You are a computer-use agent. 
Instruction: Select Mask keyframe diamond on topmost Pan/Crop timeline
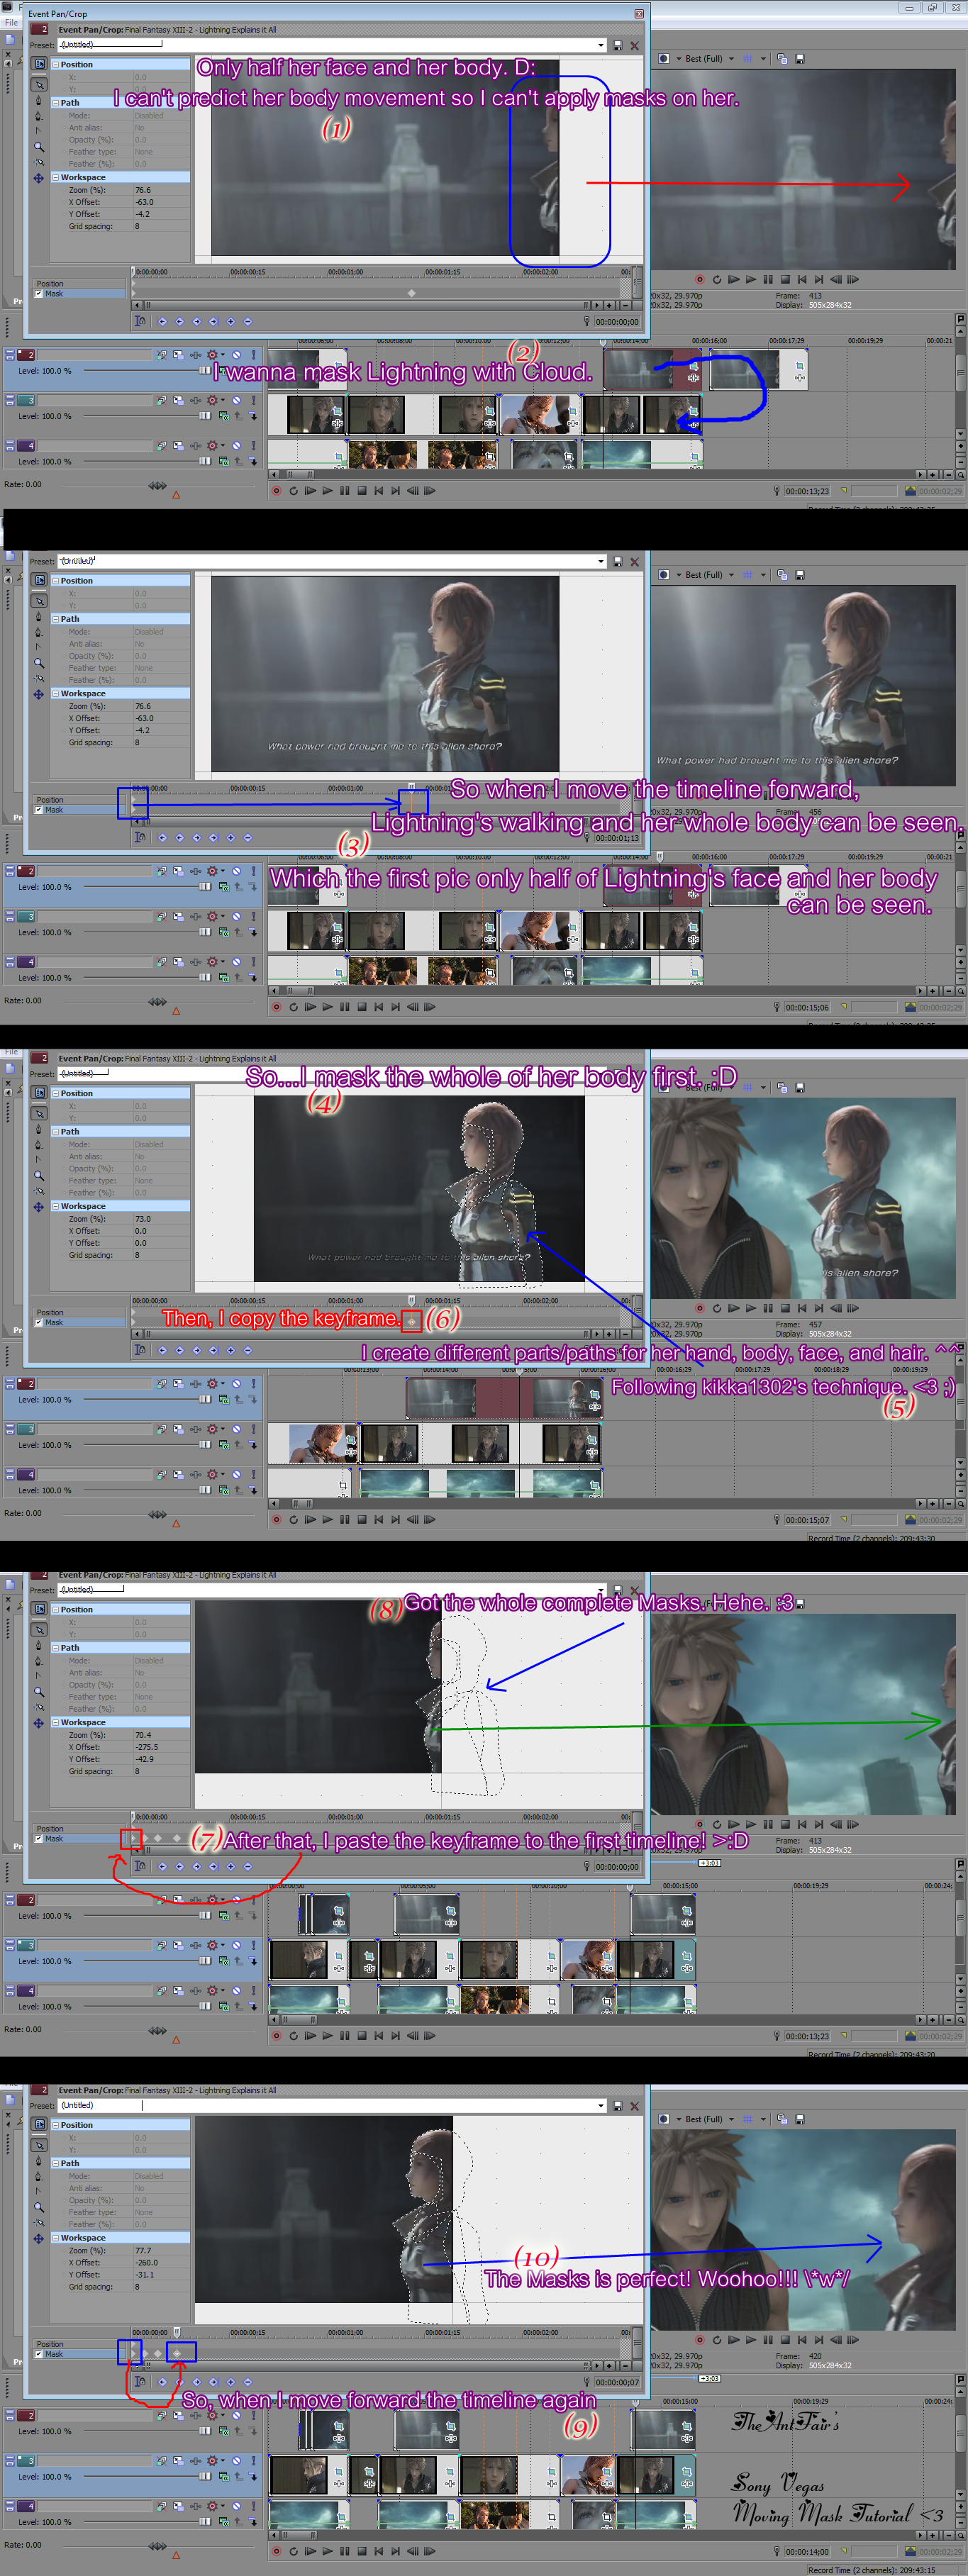click(x=411, y=293)
